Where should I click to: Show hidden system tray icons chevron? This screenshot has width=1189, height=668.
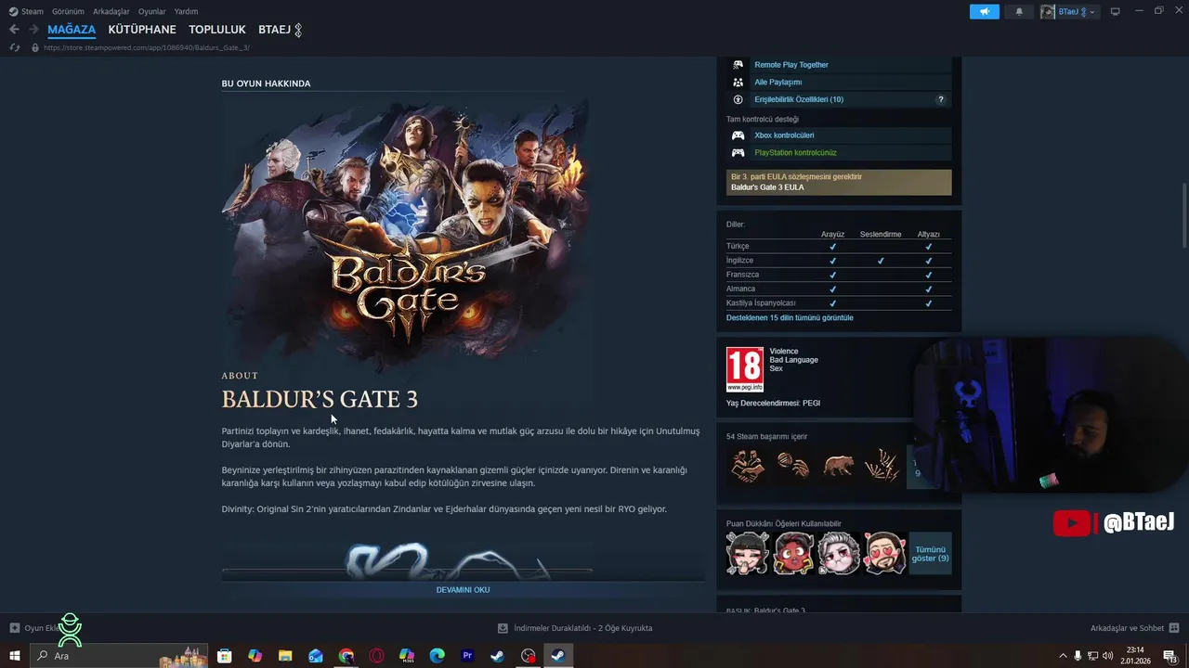pyautogui.click(x=1064, y=656)
